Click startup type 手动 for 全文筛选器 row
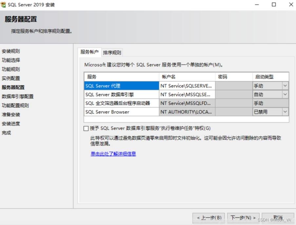296x225 pixels. (x=270, y=103)
